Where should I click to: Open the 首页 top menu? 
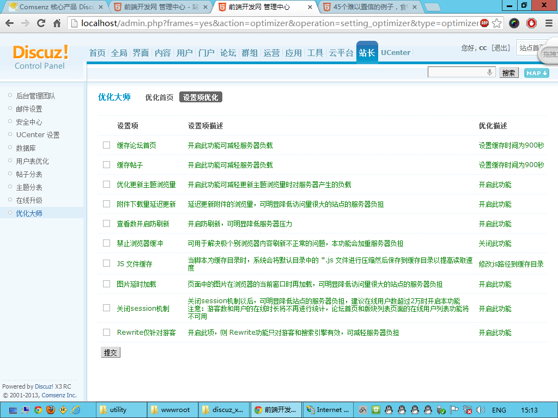[x=98, y=53]
